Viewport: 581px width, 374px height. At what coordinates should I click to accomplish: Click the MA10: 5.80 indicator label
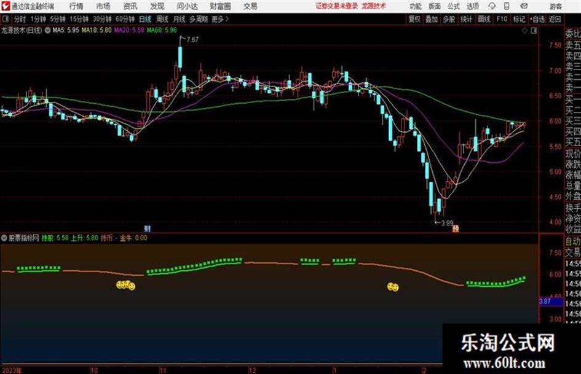97,30
